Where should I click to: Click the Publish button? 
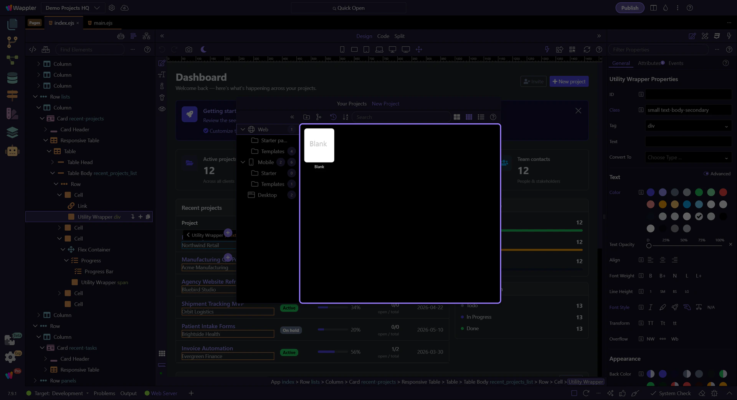click(630, 8)
